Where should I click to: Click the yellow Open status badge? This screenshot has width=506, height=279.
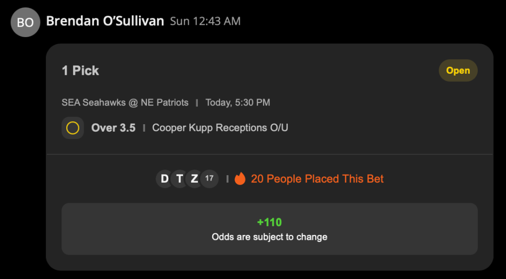(458, 70)
